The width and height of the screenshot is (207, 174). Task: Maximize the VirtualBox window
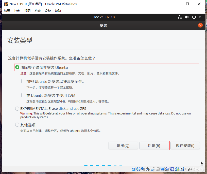click(187, 4)
